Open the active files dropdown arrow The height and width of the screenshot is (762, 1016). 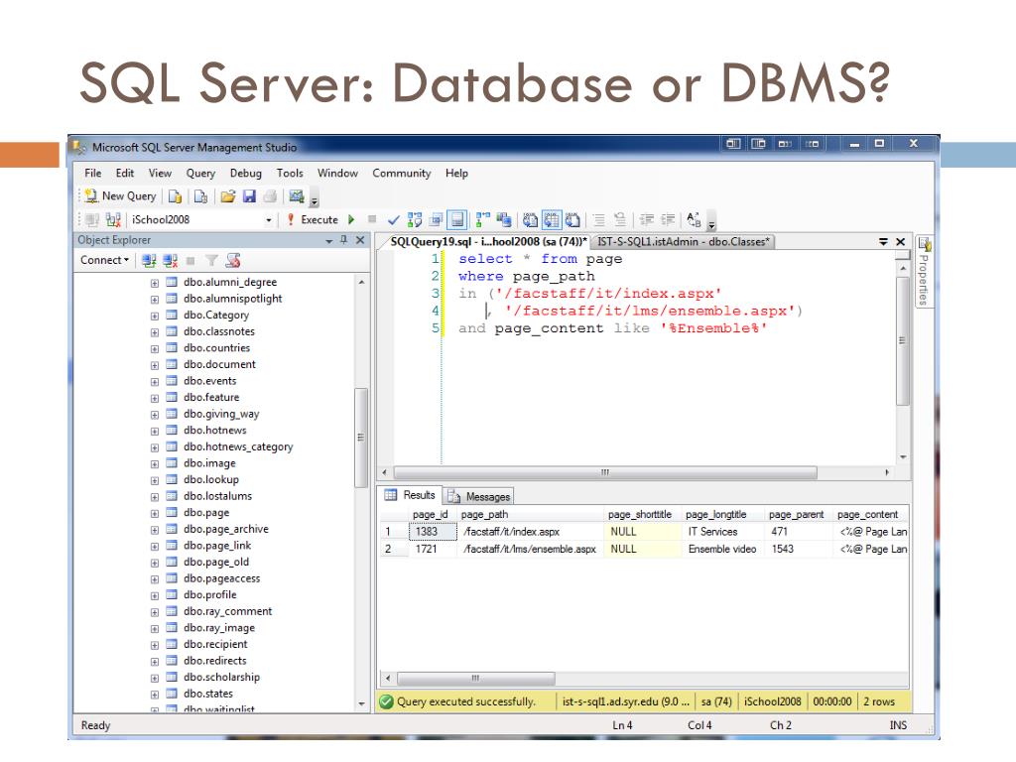(883, 242)
